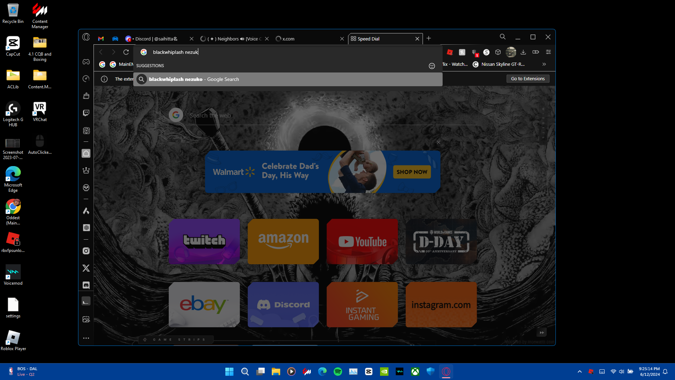Viewport: 675px width, 380px height.
Task: Click the battery saver toolbar icon
Action: tap(535, 52)
